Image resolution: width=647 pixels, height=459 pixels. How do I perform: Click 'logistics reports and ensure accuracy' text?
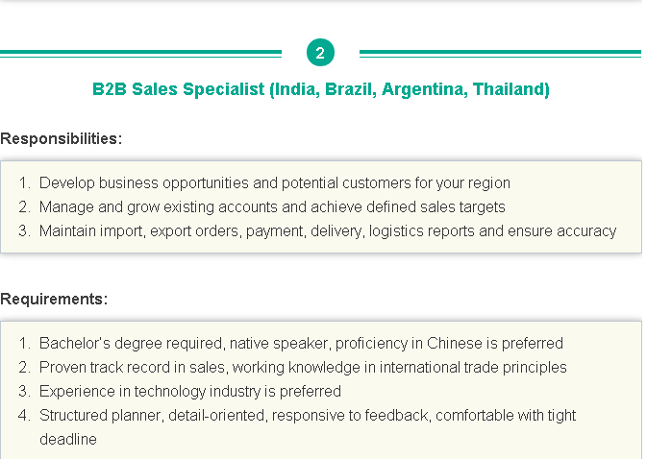(x=492, y=231)
